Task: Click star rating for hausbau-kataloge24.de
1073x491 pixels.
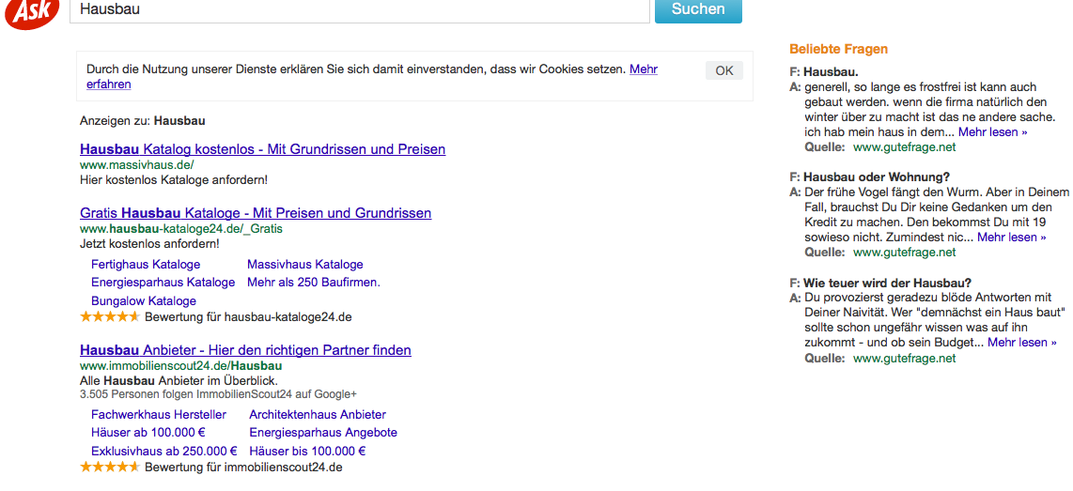Action: click(110, 316)
